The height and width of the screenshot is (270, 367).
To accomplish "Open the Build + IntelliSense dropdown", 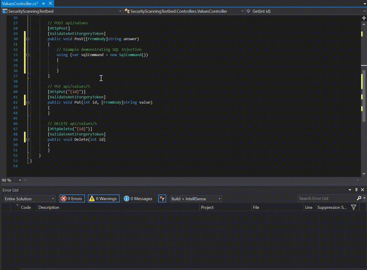I will click(196, 199).
